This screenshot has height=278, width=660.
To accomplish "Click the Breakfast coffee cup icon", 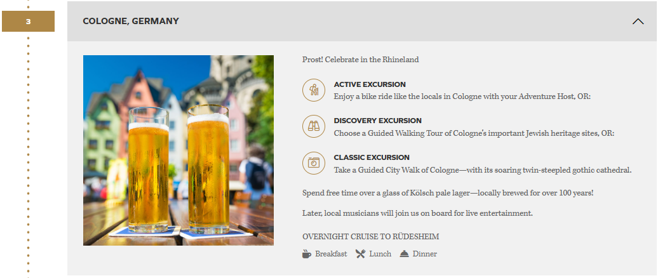I will [x=307, y=254].
